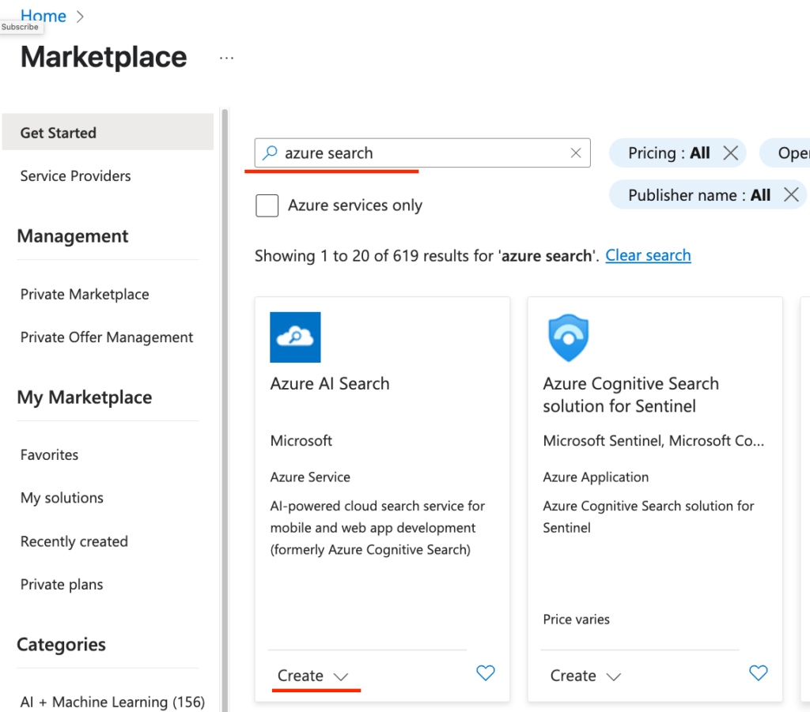
Task: Expand Create chevron on Sentinel card
Action: click(x=613, y=676)
